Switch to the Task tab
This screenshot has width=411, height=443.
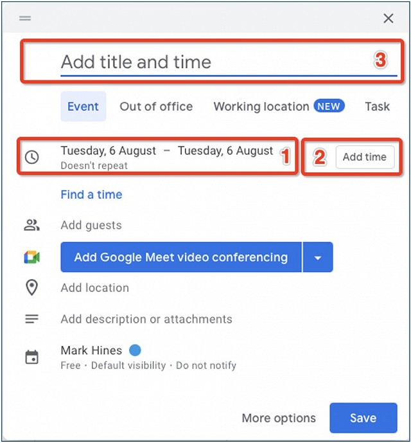pos(377,107)
